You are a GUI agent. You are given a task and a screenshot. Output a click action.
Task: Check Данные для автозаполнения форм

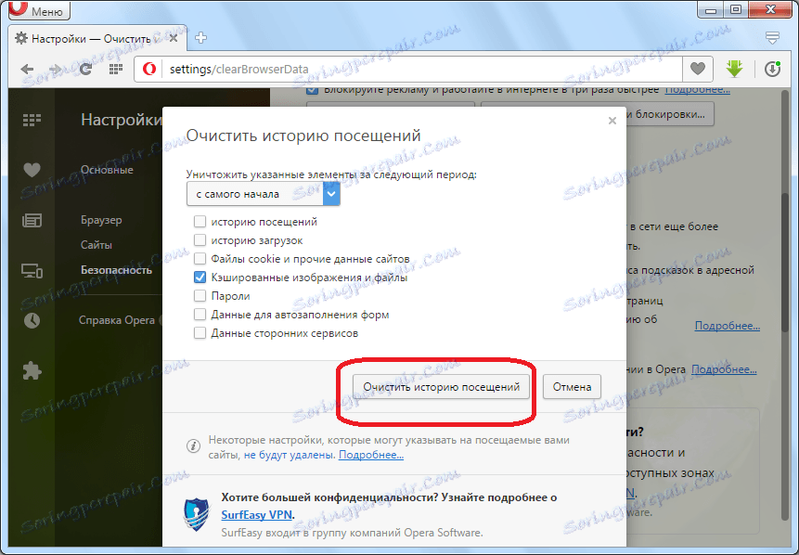(200, 315)
